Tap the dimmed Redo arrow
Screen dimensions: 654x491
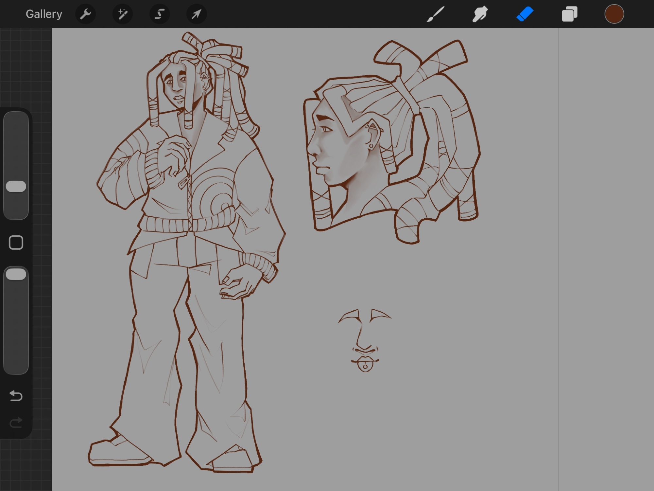16,423
